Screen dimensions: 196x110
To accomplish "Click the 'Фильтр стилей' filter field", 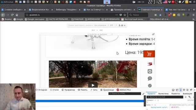I will tap(165, 97).
